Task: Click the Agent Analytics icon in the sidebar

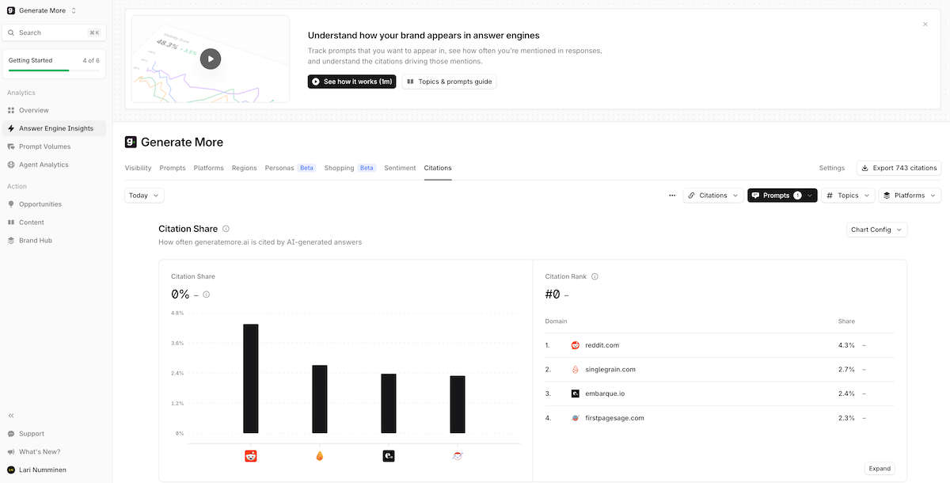Action: coord(11,165)
